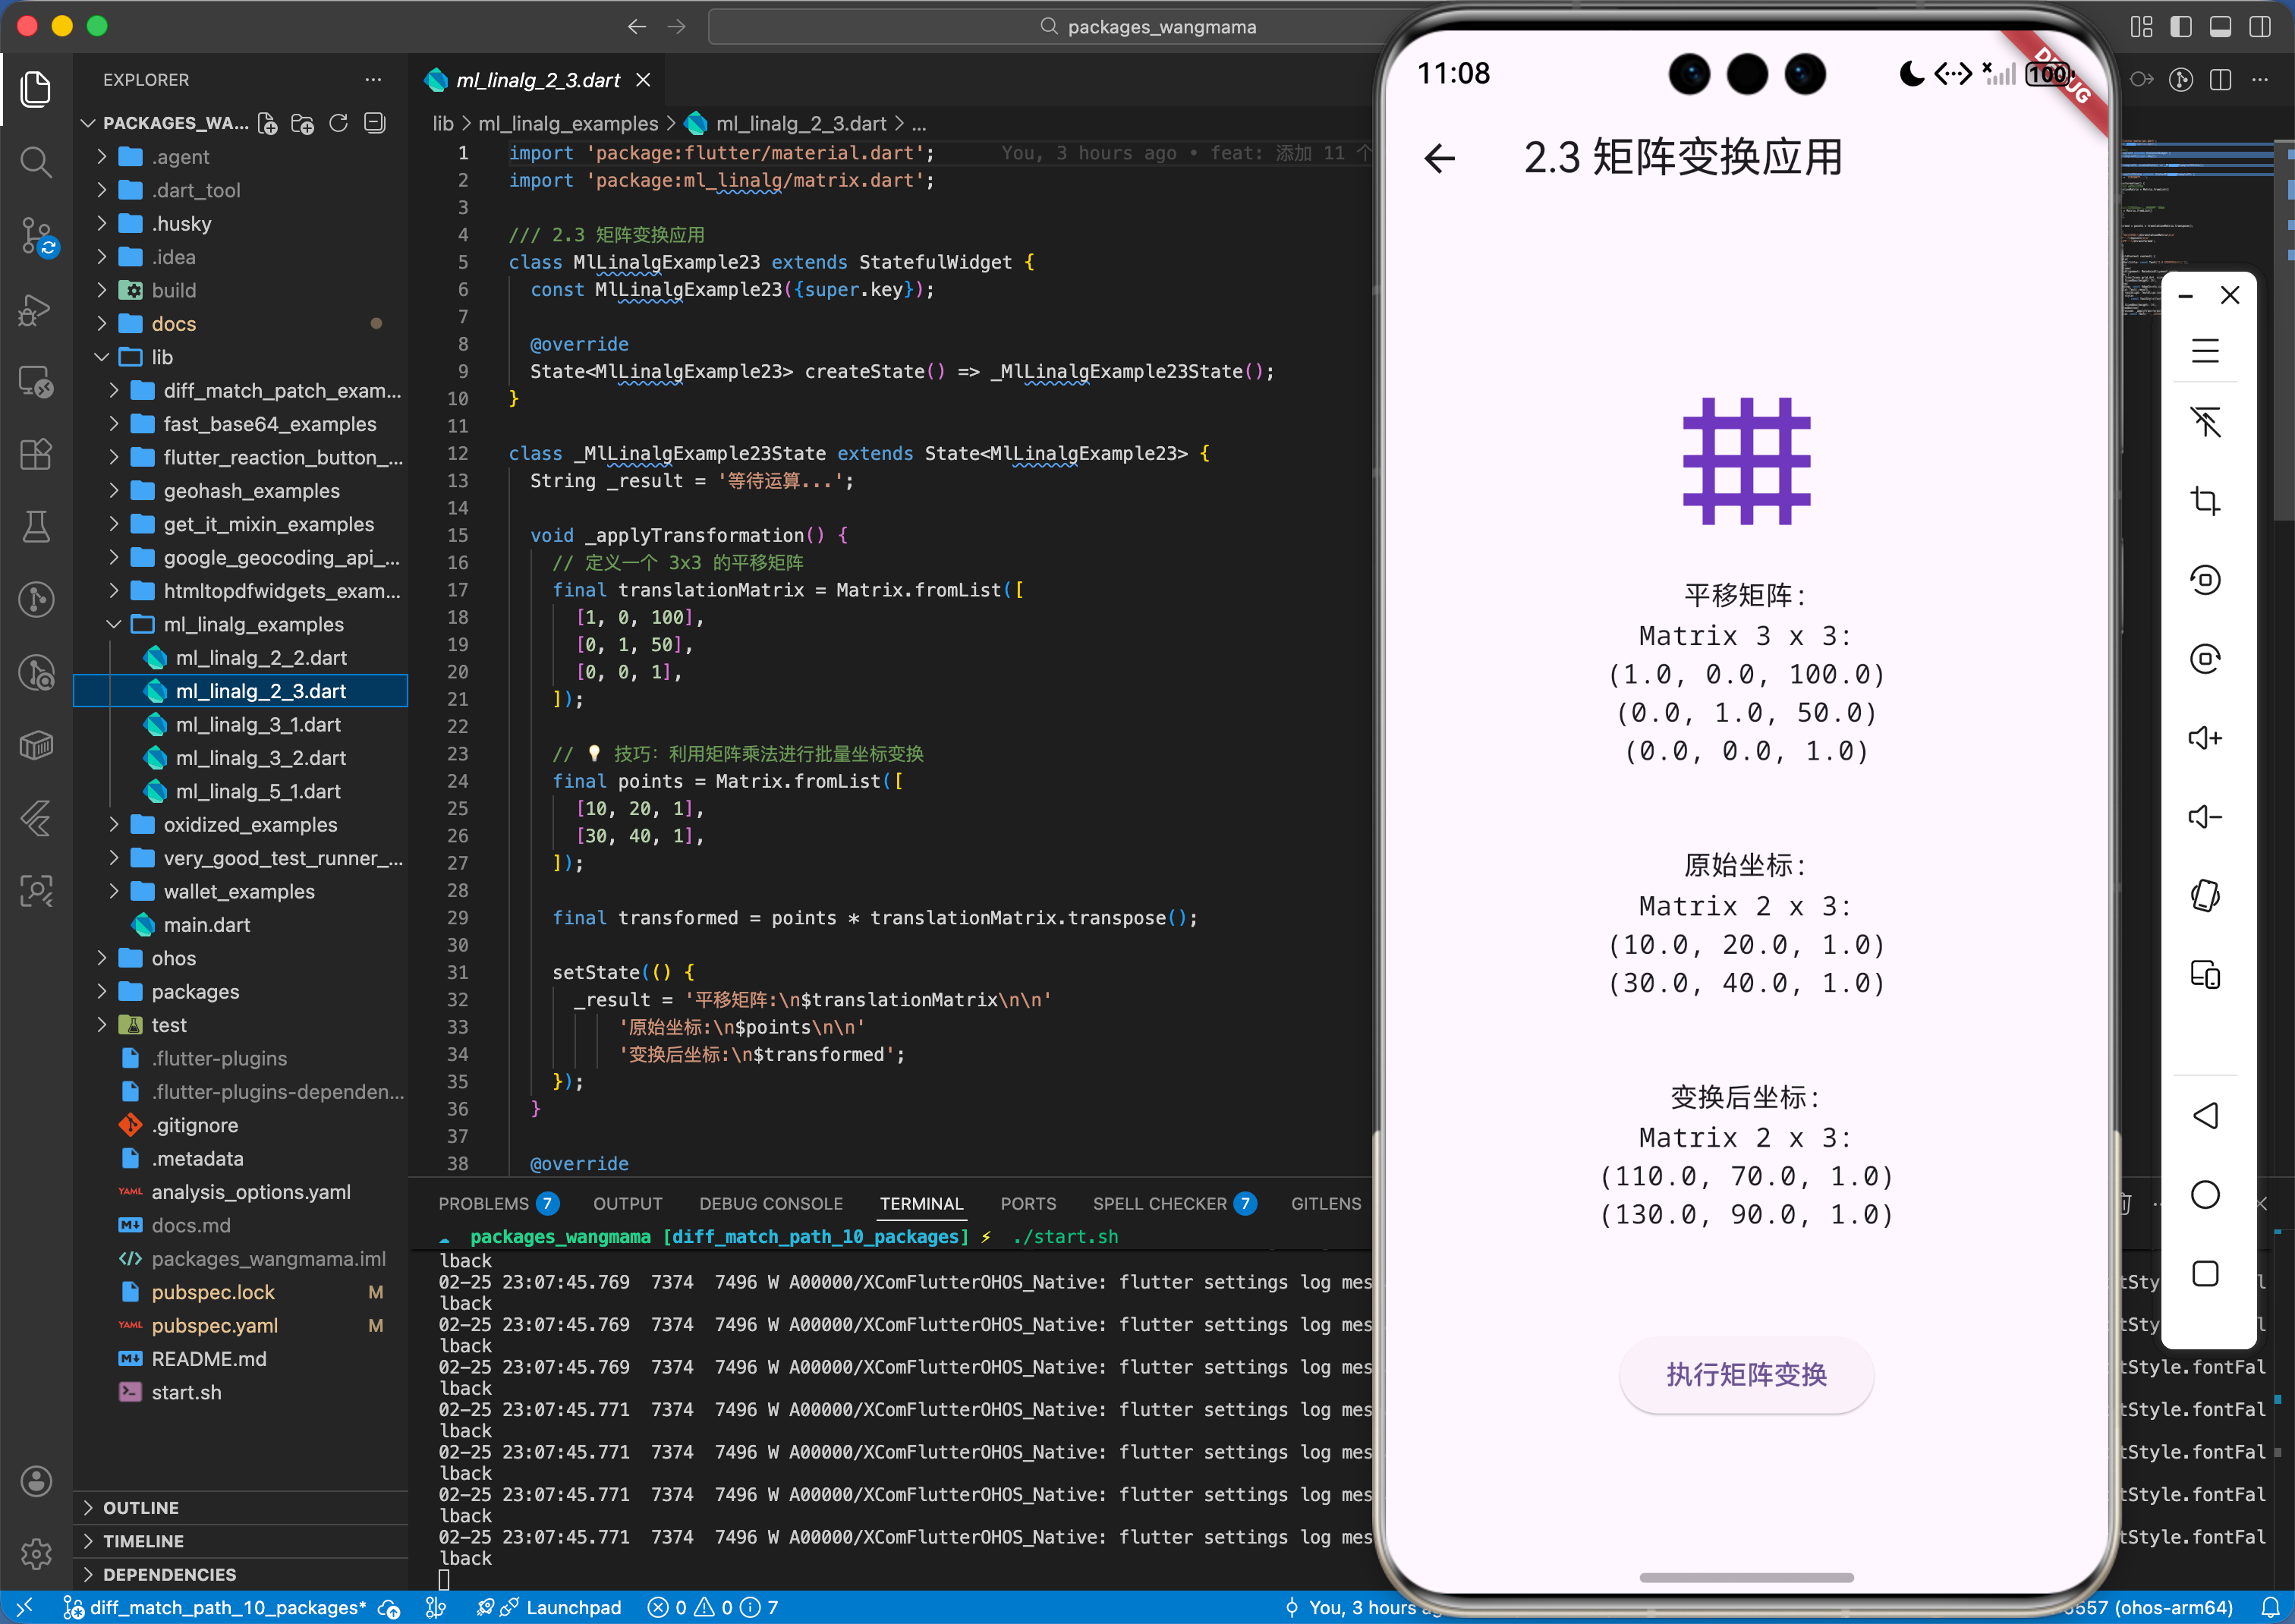Screen dimensions: 2295x1624
Task: Collapse all folders in Explorer
Action: [375, 123]
